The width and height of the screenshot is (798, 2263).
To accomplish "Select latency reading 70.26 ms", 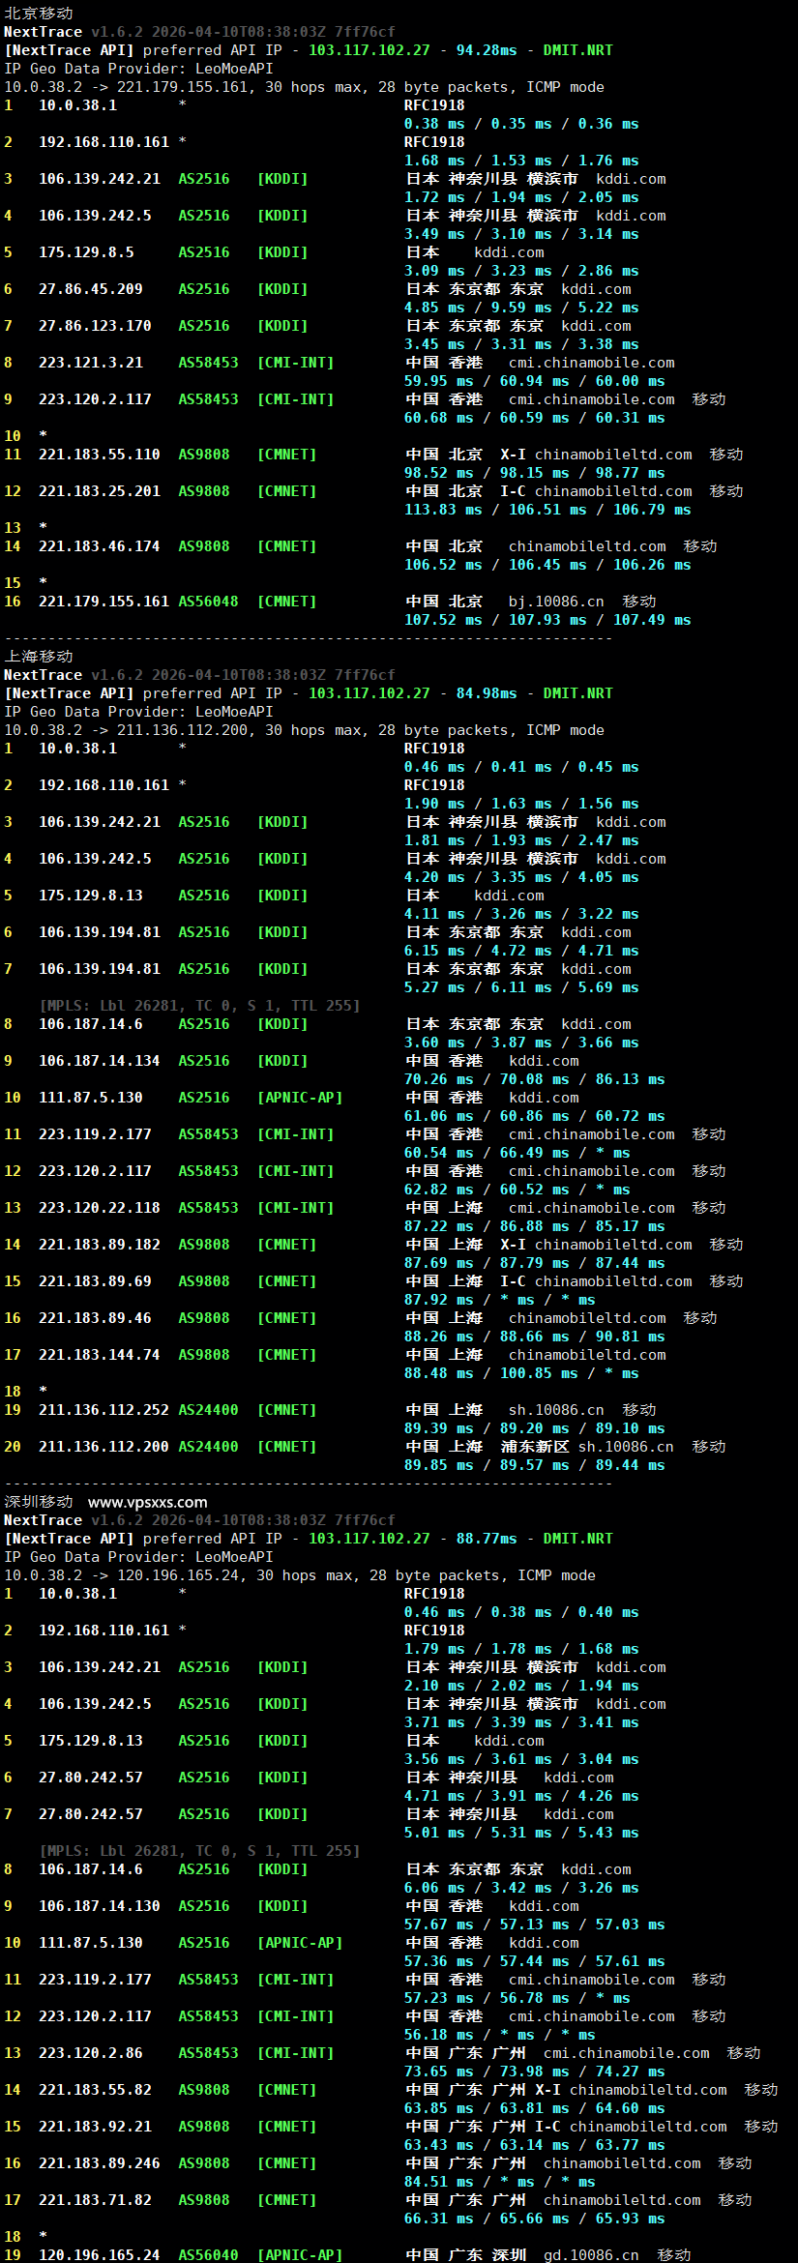I will tap(438, 1079).
